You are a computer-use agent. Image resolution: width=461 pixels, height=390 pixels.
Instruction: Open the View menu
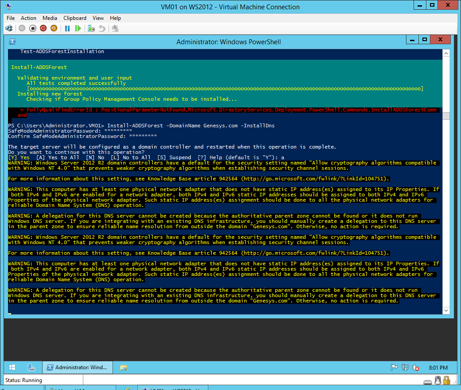(98, 18)
